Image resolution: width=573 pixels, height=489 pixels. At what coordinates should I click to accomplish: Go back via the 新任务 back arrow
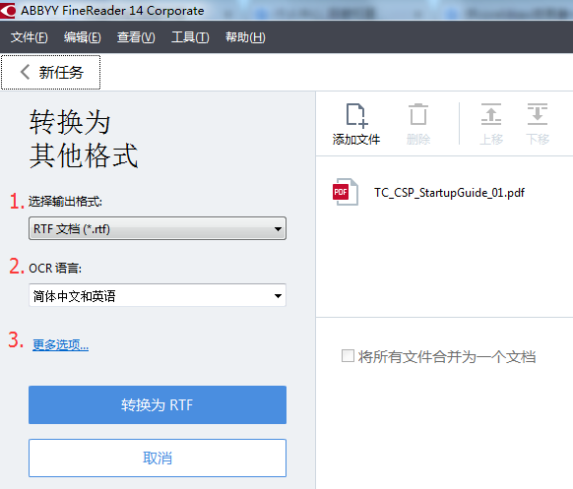pyautogui.click(x=25, y=72)
